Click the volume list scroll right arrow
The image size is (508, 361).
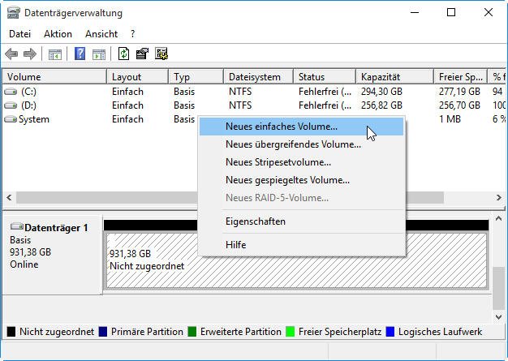coord(498,197)
